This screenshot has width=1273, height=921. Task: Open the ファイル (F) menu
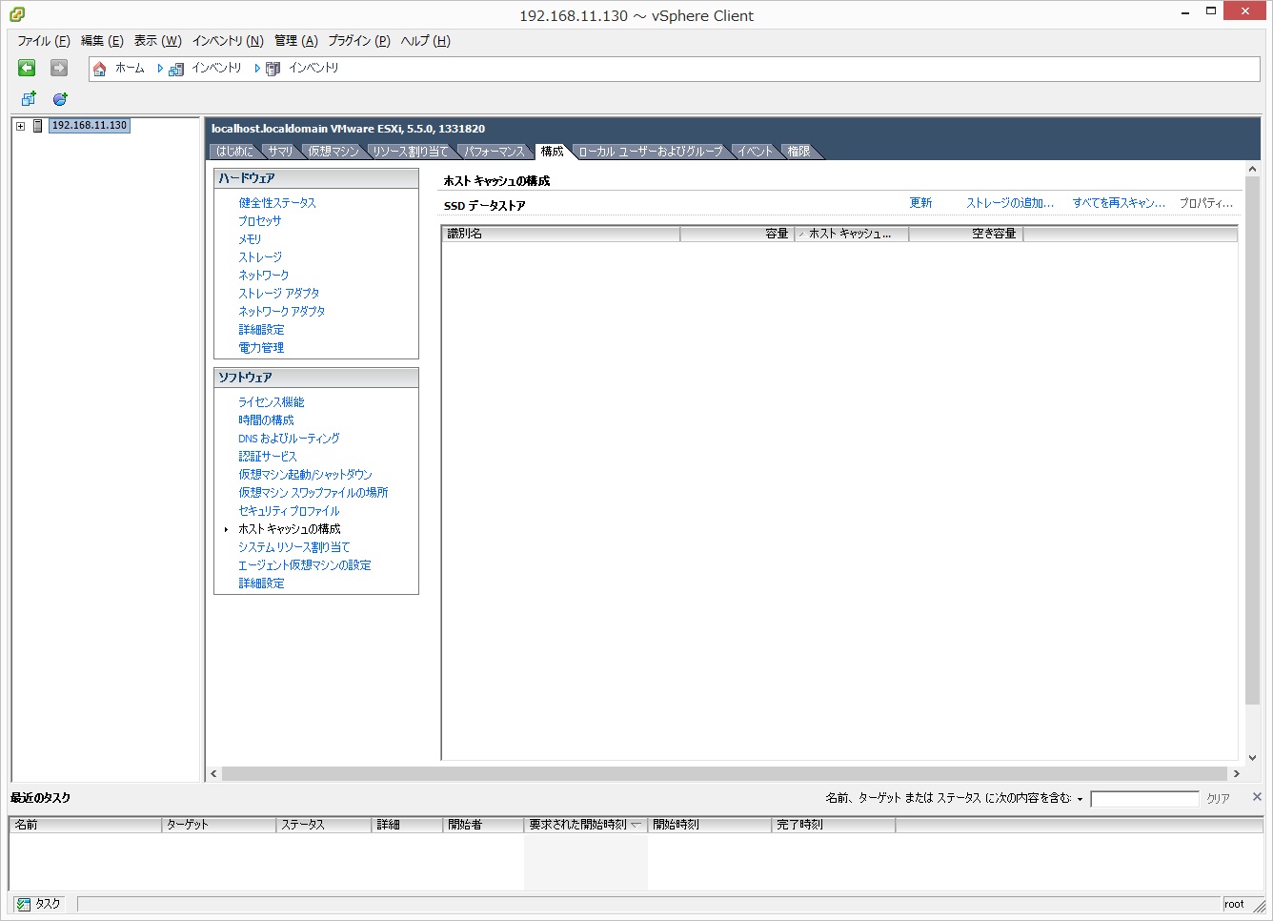(x=44, y=41)
